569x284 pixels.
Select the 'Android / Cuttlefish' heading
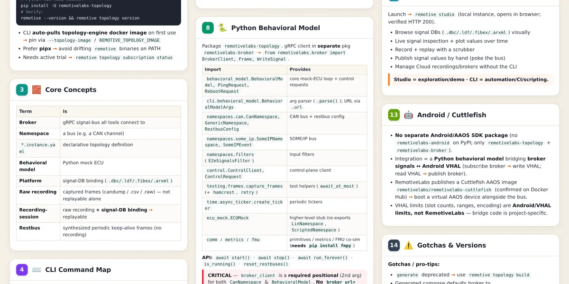click(x=451, y=115)
